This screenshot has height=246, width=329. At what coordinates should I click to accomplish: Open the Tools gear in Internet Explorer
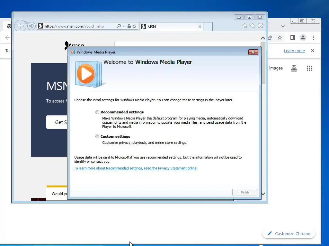[x=261, y=26]
